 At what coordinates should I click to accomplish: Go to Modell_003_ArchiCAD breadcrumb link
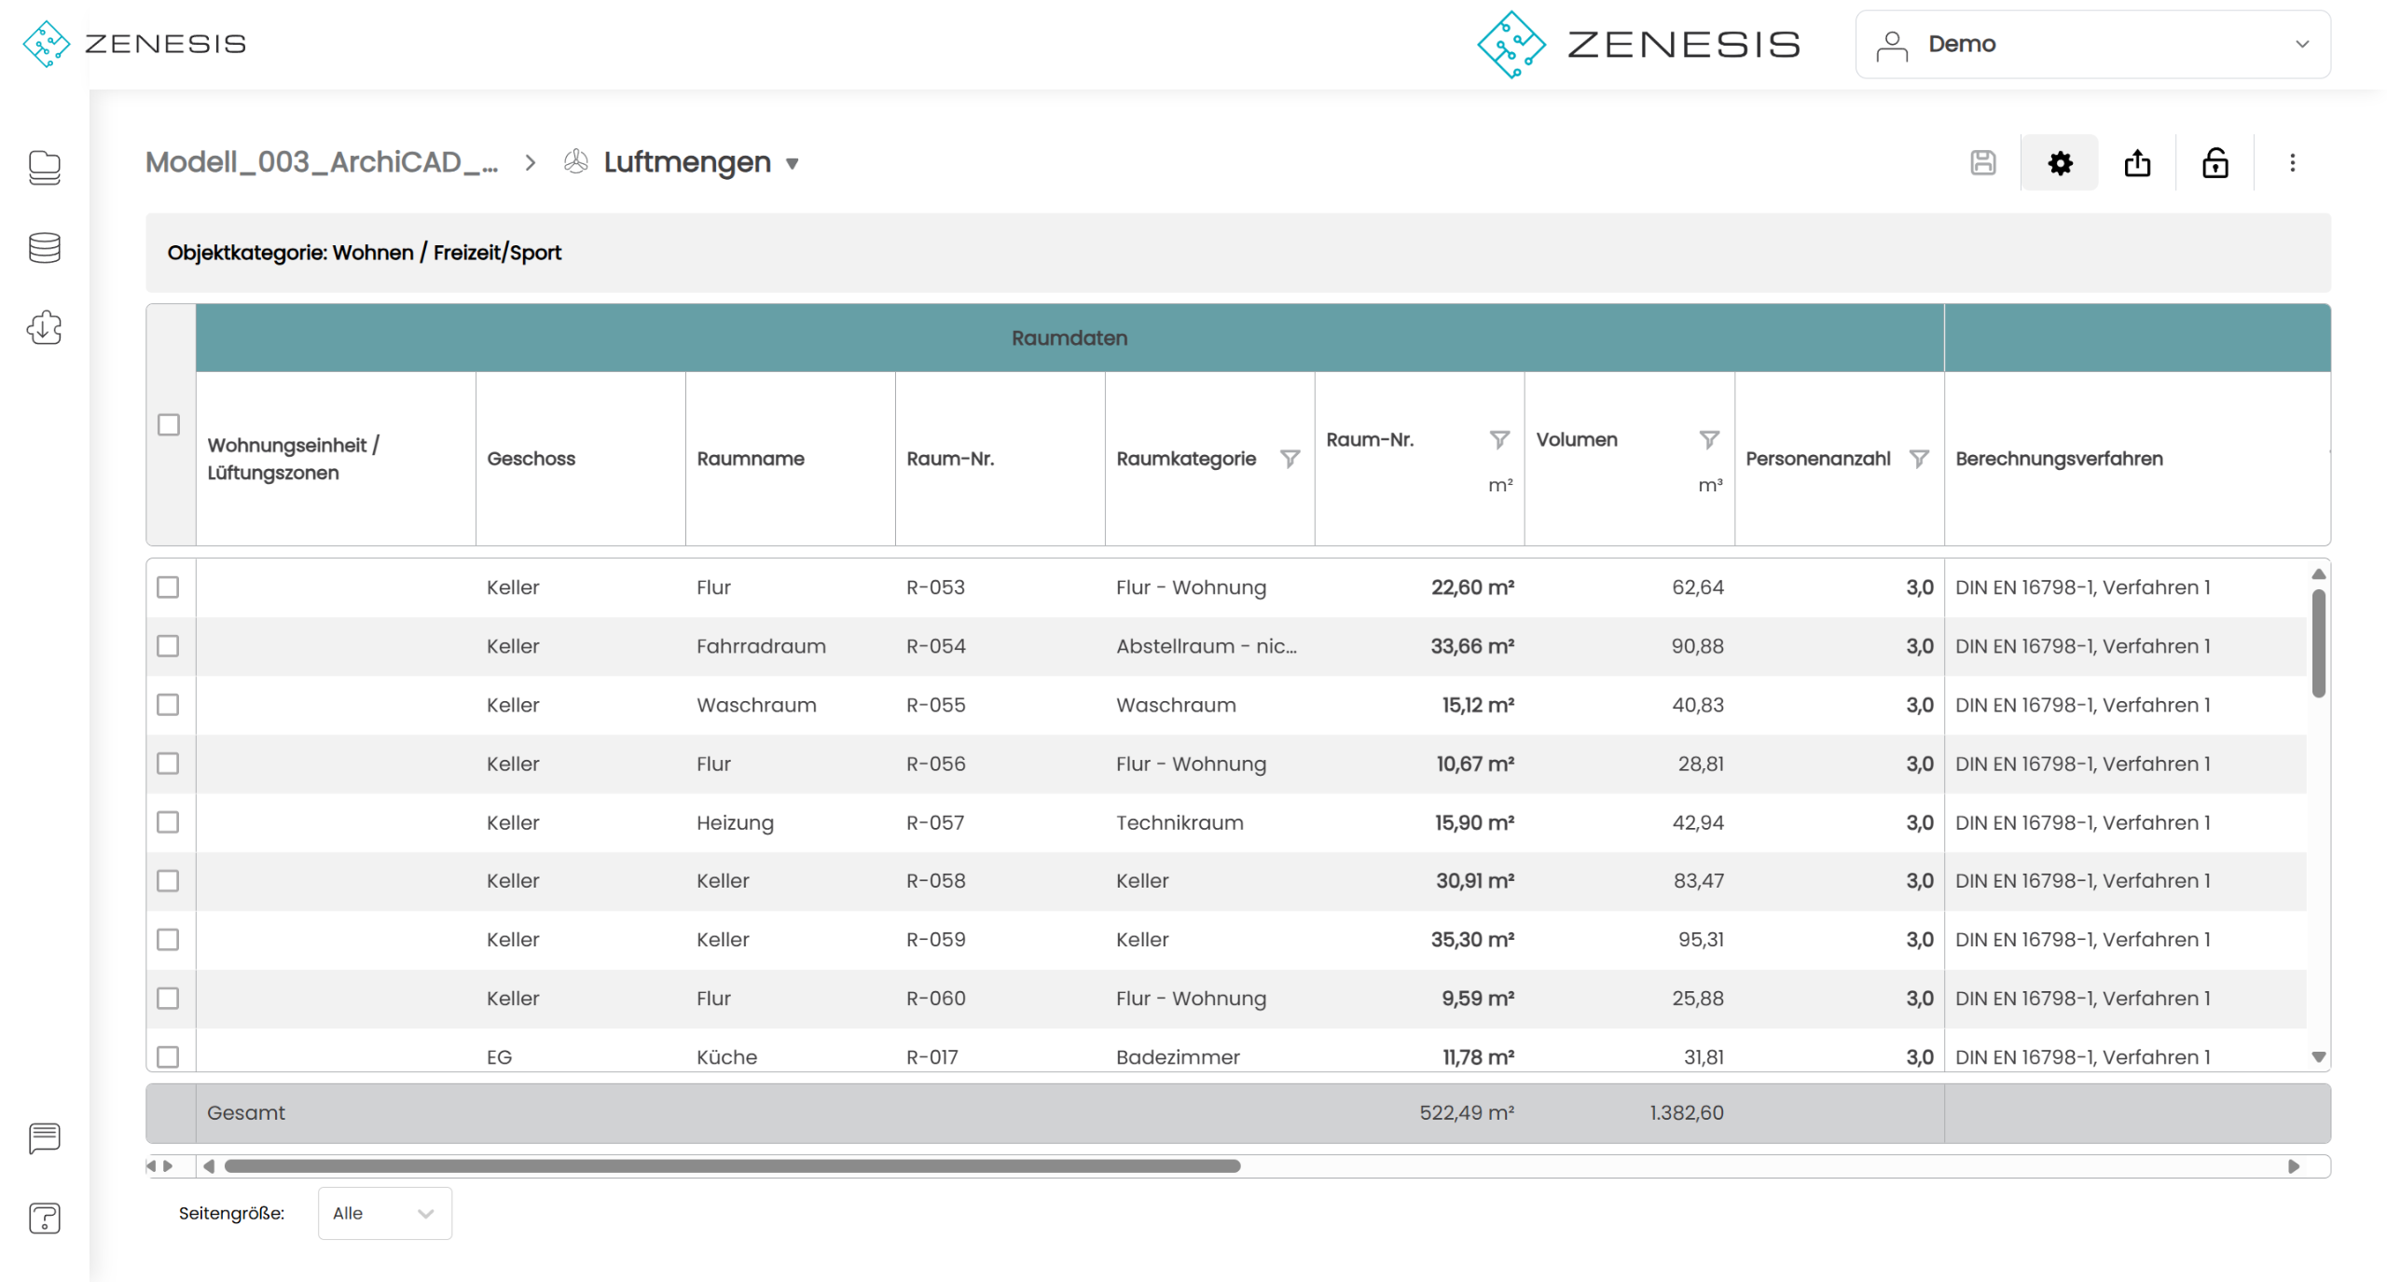click(322, 162)
